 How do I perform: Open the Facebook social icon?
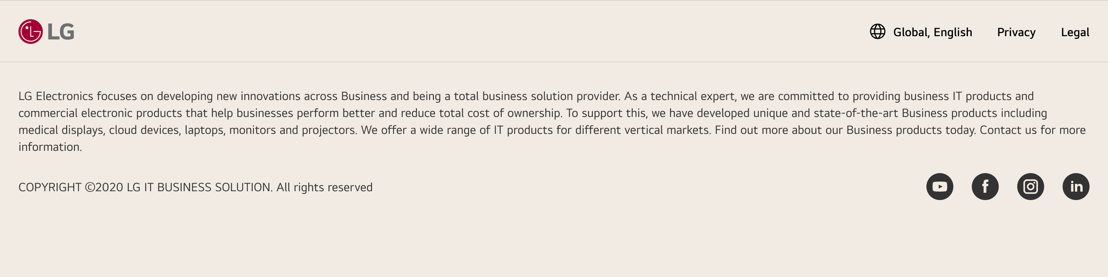point(985,187)
